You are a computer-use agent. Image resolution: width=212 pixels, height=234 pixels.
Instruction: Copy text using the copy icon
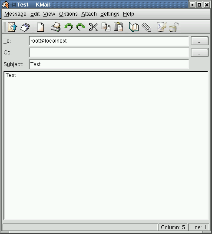106,27
